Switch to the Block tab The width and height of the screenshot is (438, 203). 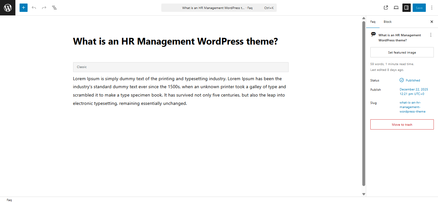(x=387, y=22)
